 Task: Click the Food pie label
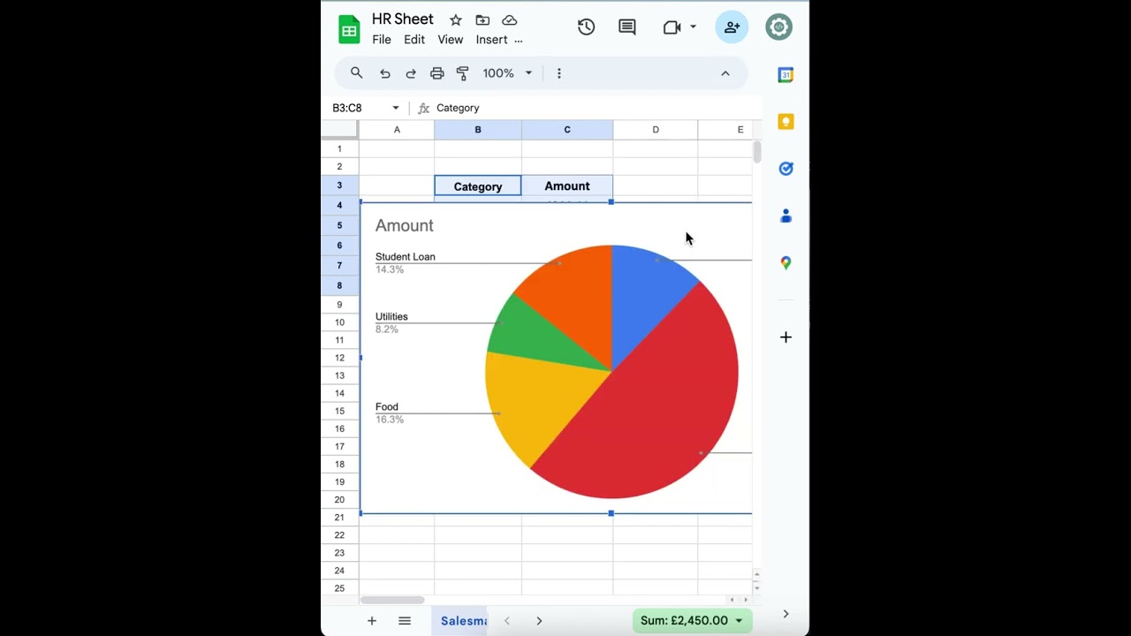[x=387, y=407]
